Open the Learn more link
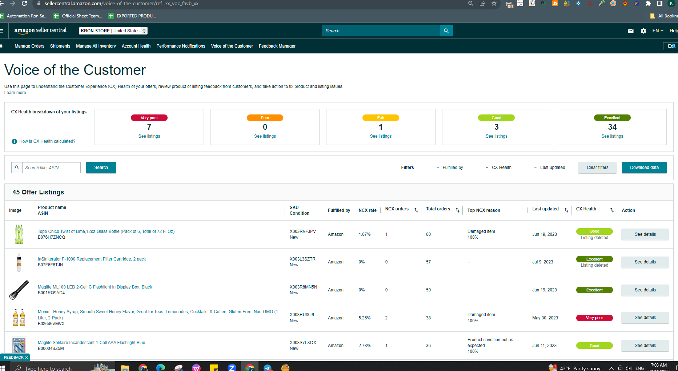The image size is (678, 371). [15, 93]
